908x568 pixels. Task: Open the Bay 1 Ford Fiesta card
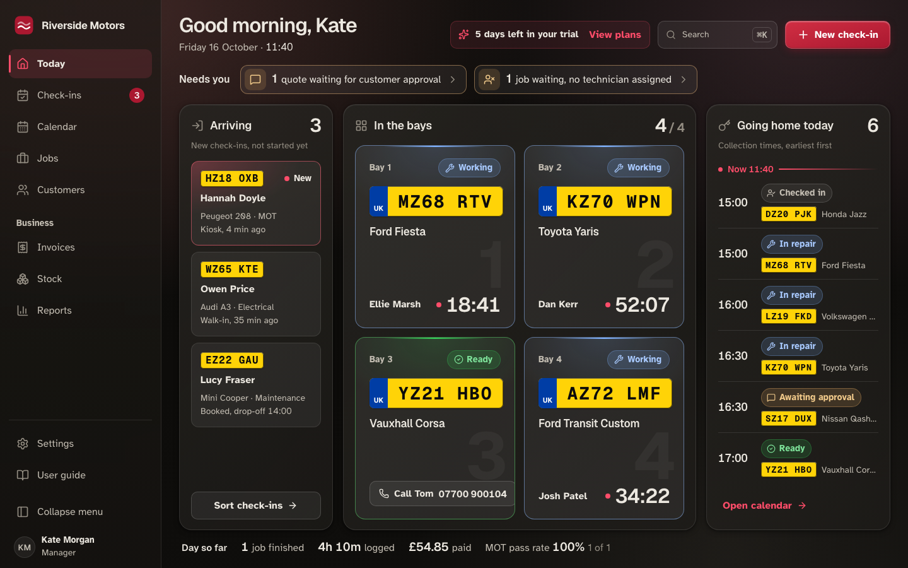pyautogui.click(x=435, y=237)
